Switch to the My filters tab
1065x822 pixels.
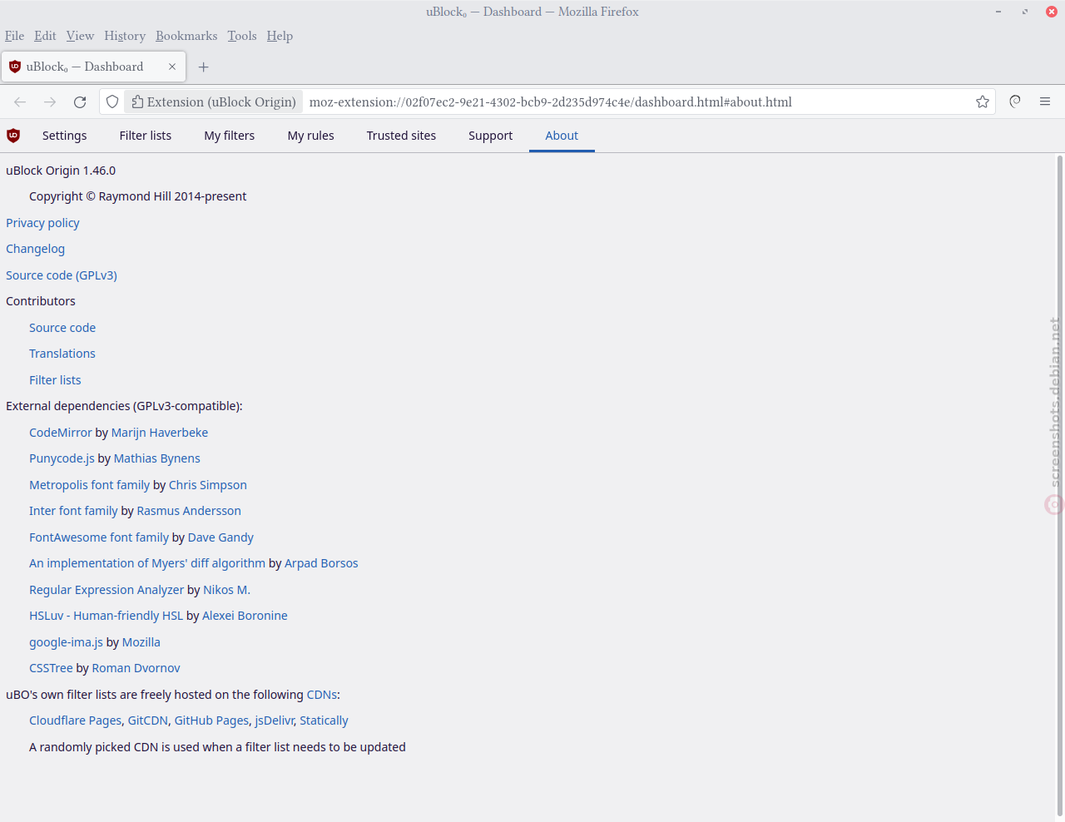click(230, 136)
